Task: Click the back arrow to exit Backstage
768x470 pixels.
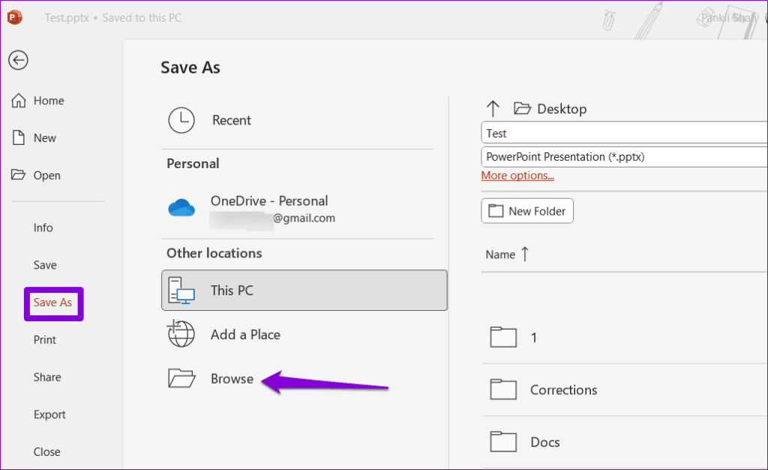Action: tap(18, 60)
